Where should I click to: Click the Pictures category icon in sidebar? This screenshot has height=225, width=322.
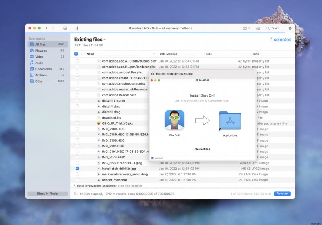click(x=32, y=50)
